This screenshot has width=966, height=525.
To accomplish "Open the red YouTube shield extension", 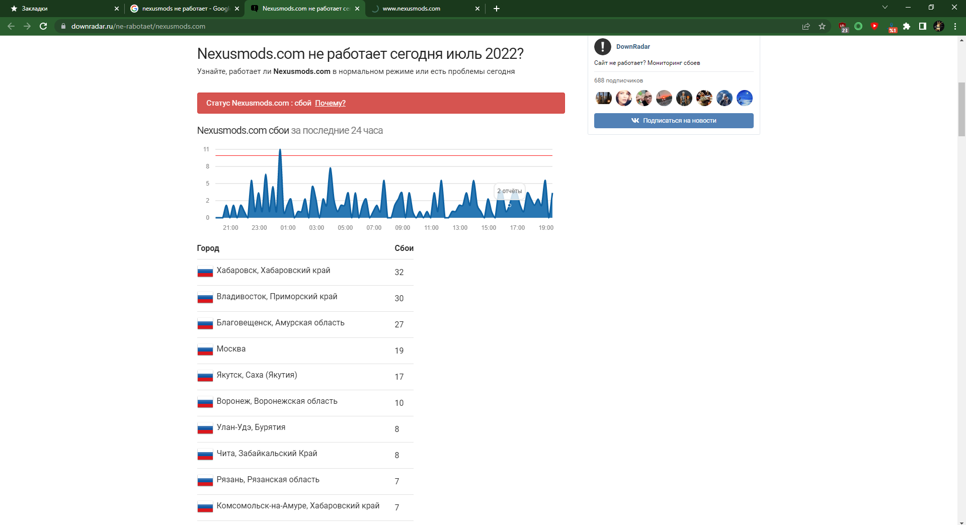I will 874,26.
